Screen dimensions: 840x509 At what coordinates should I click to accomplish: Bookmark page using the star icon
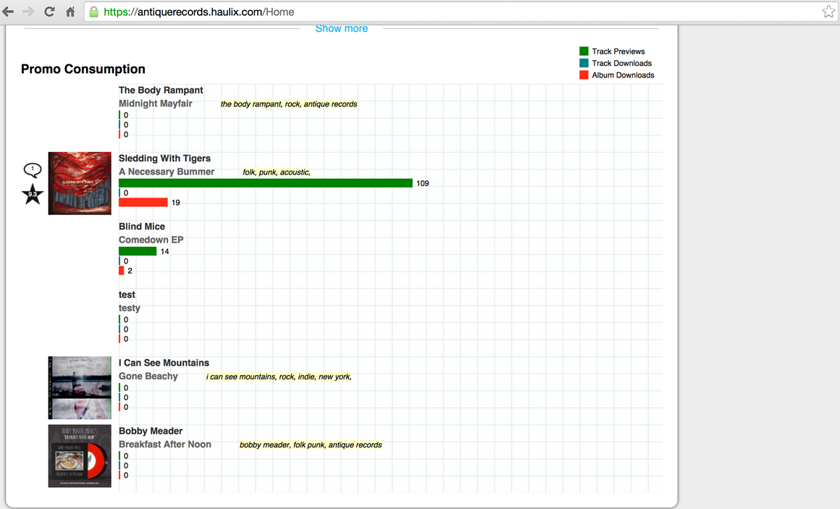828,12
